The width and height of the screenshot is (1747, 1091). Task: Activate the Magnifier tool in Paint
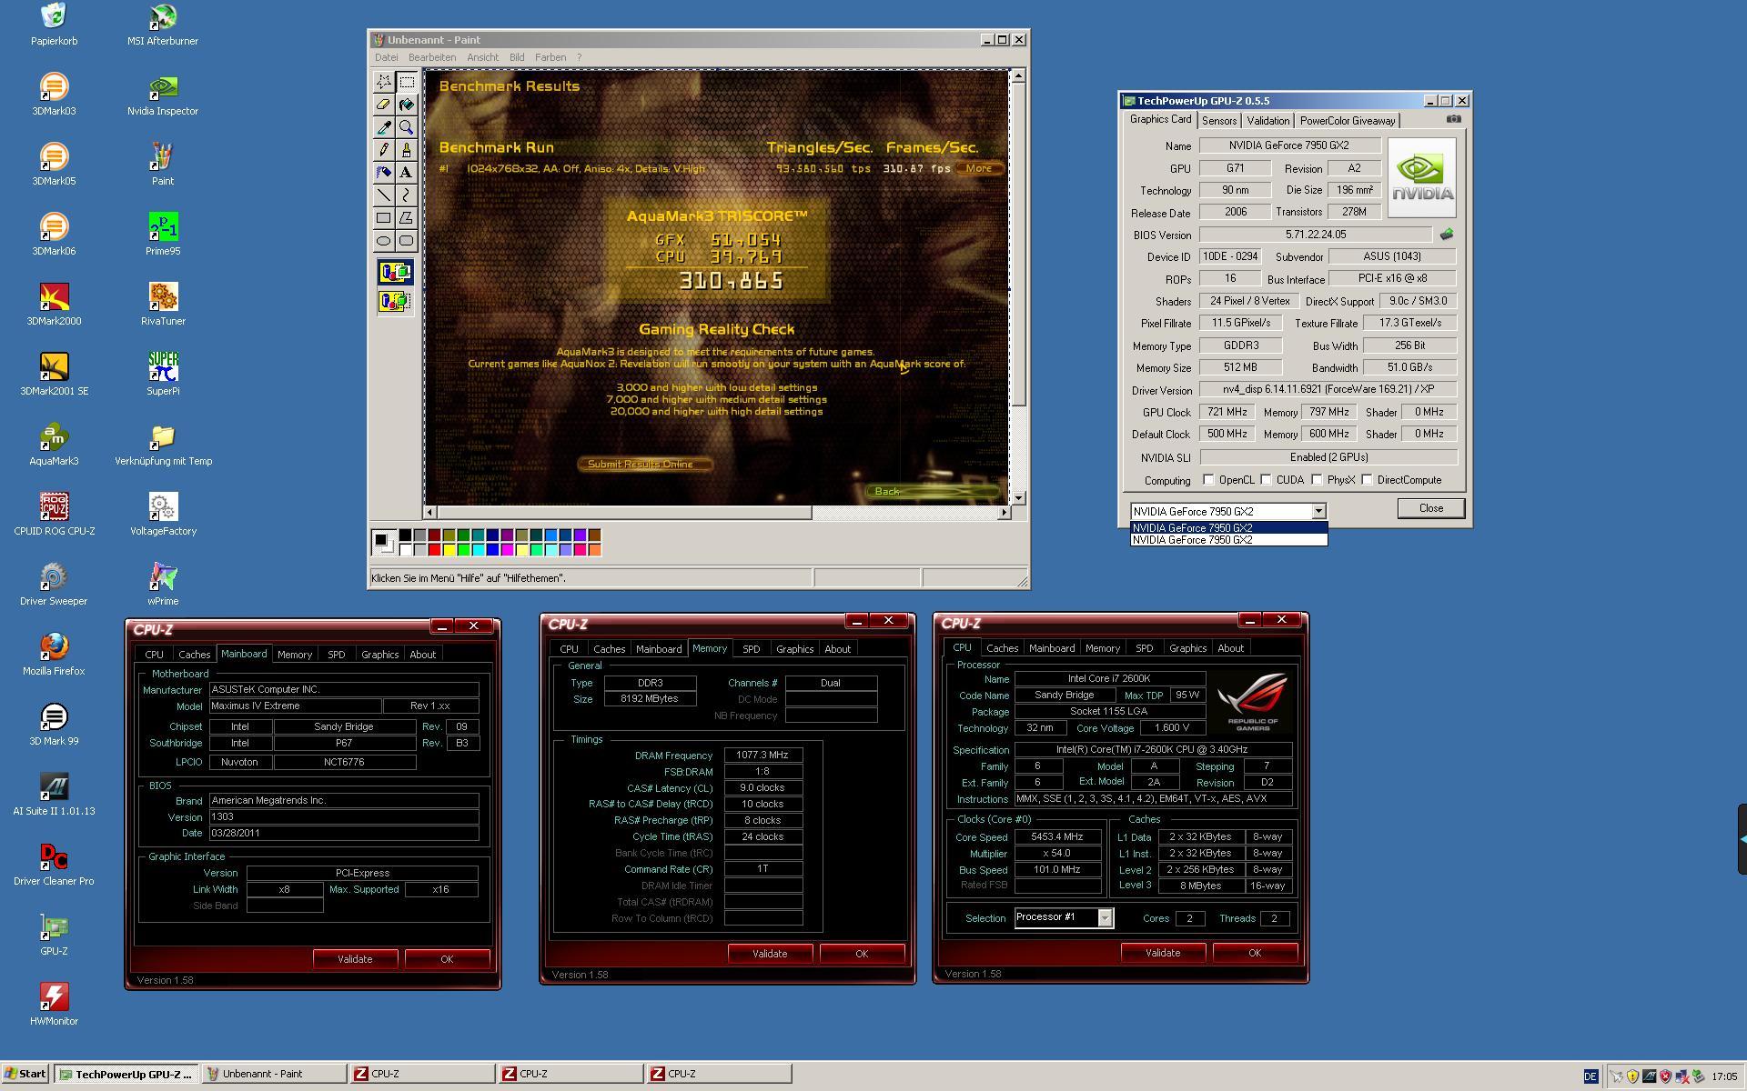406,127
